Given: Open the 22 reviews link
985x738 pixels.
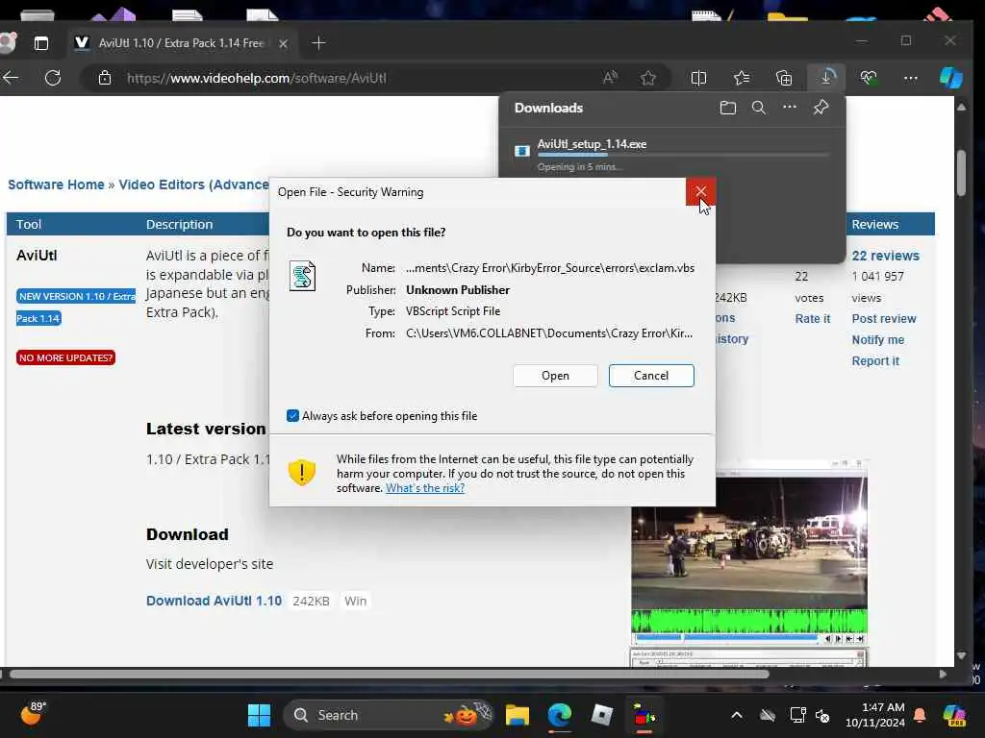Looking at the screenshot, I should [885, 256].
